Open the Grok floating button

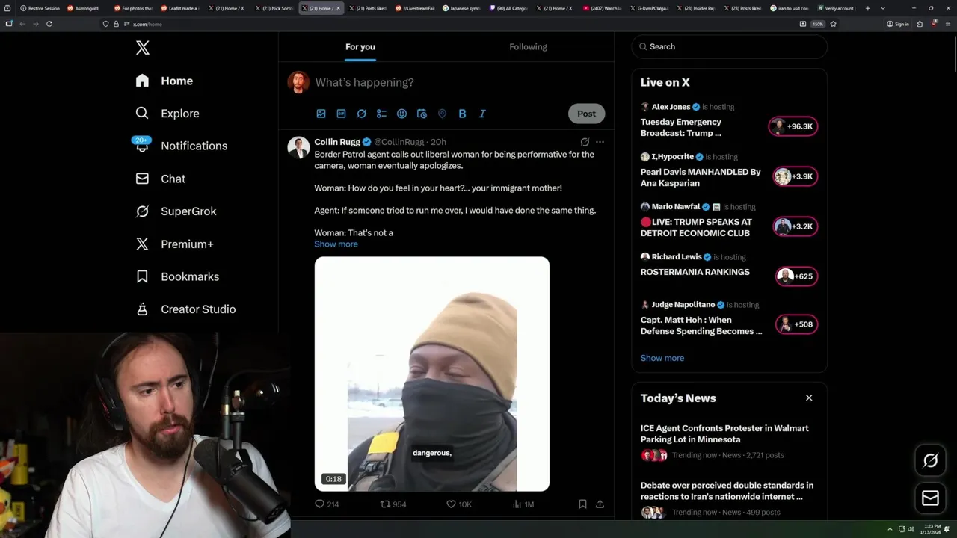pos(931,461)
